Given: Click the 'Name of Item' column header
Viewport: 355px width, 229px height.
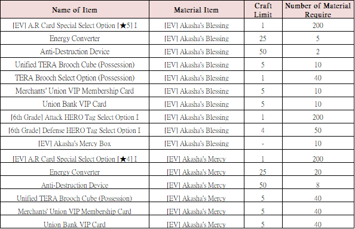Looking at the screenshot, I should (75, 10).
